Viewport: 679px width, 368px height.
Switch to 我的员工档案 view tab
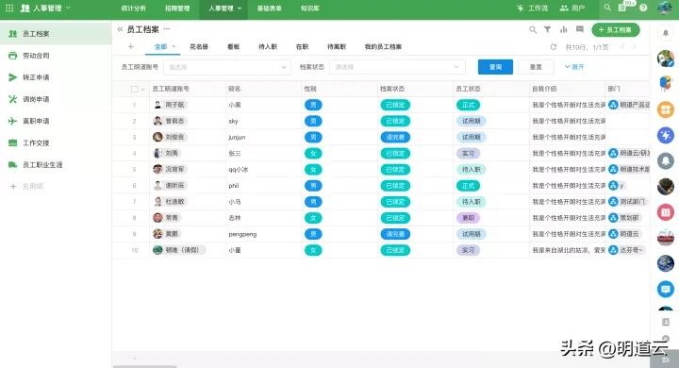[383, 46]
